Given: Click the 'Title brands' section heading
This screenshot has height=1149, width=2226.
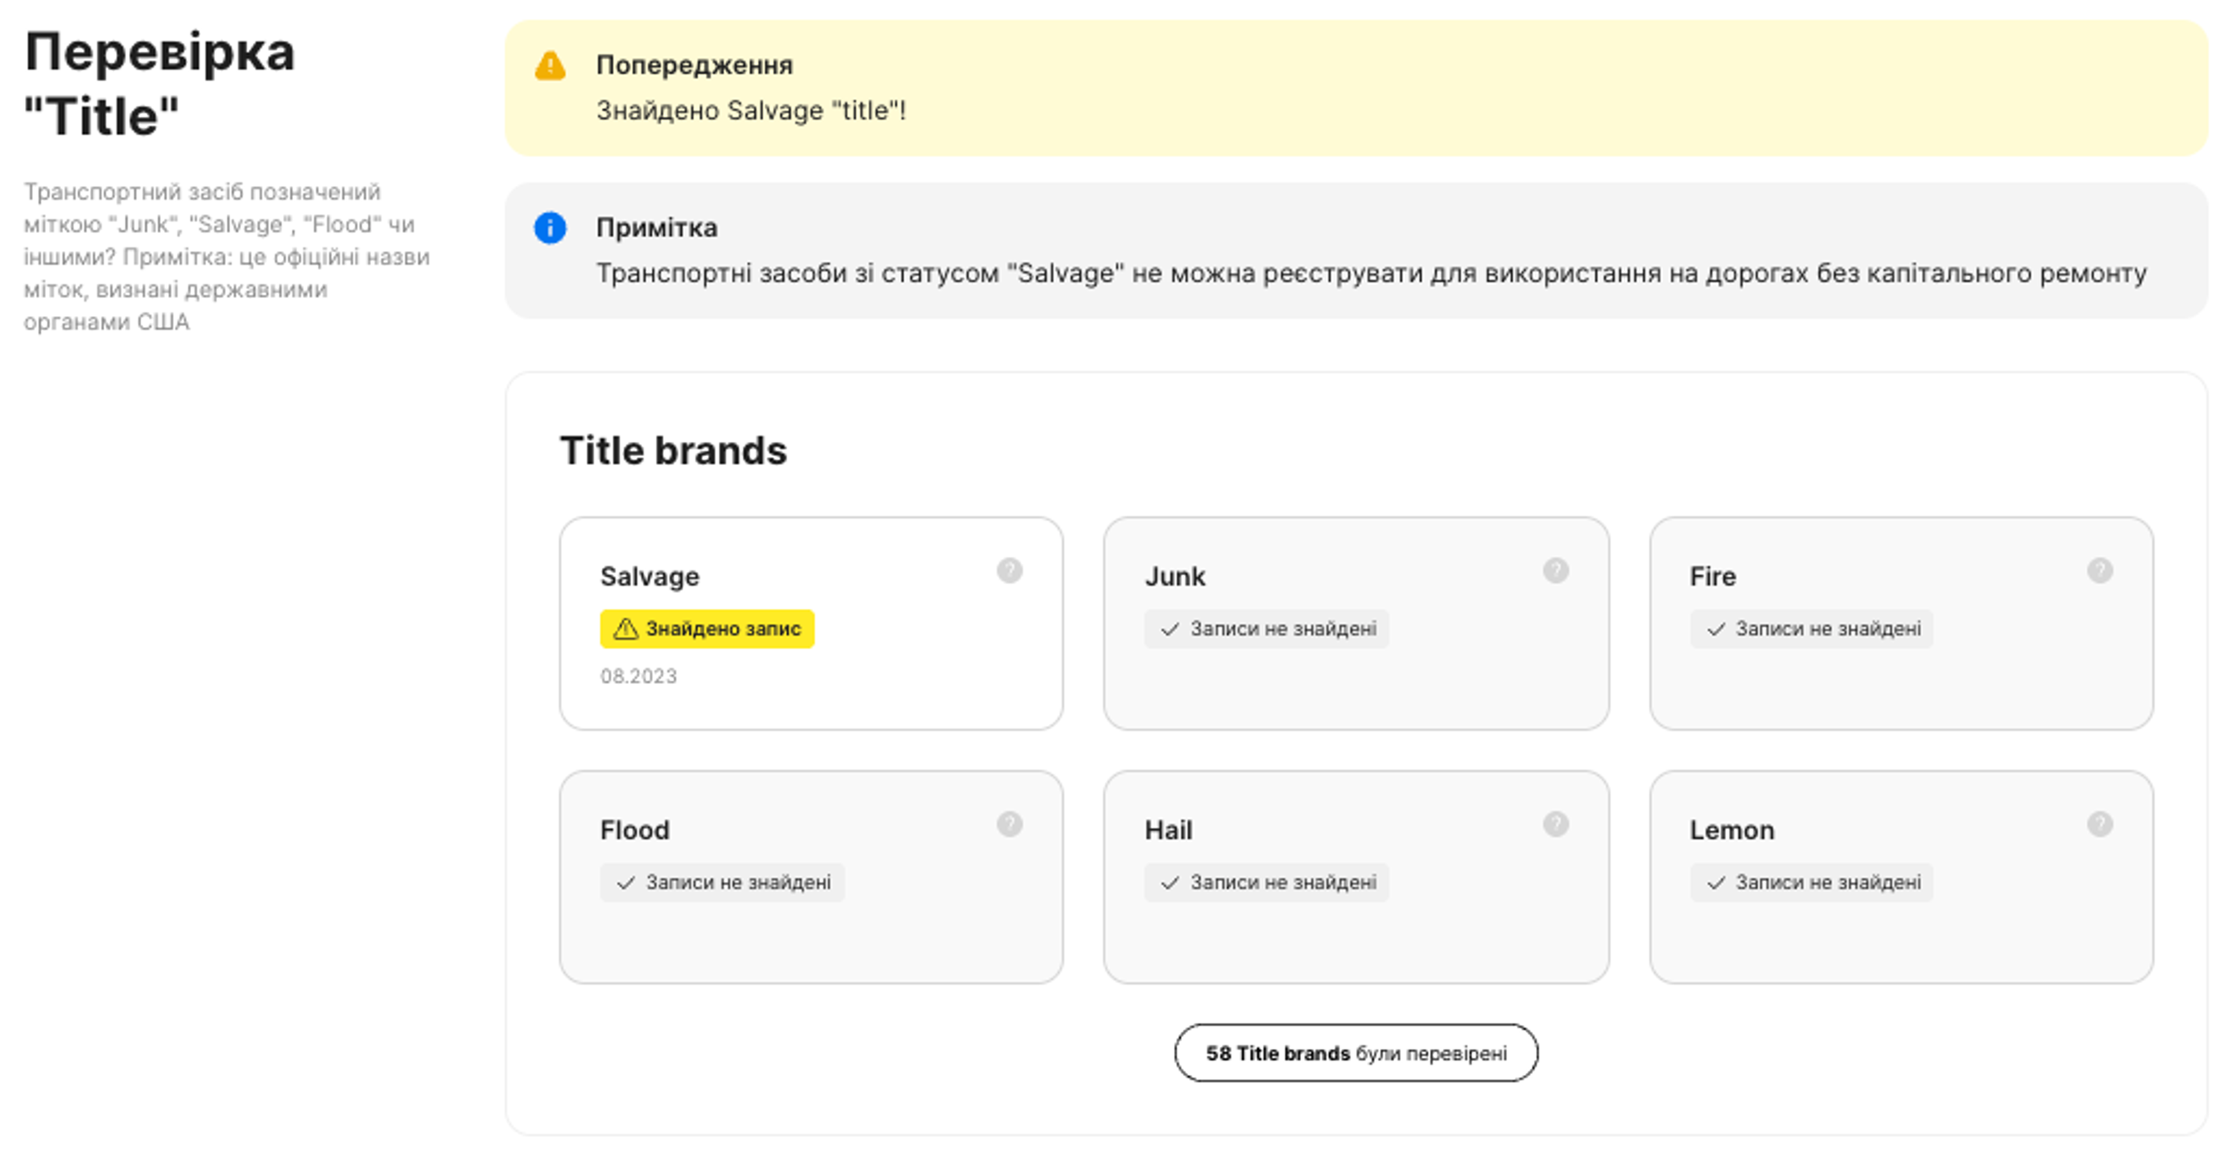Looking at the screenshot, I should click(673, 451).
